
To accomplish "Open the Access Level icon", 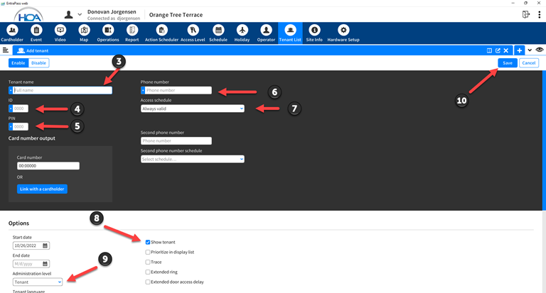I will [x=193, y=30].
